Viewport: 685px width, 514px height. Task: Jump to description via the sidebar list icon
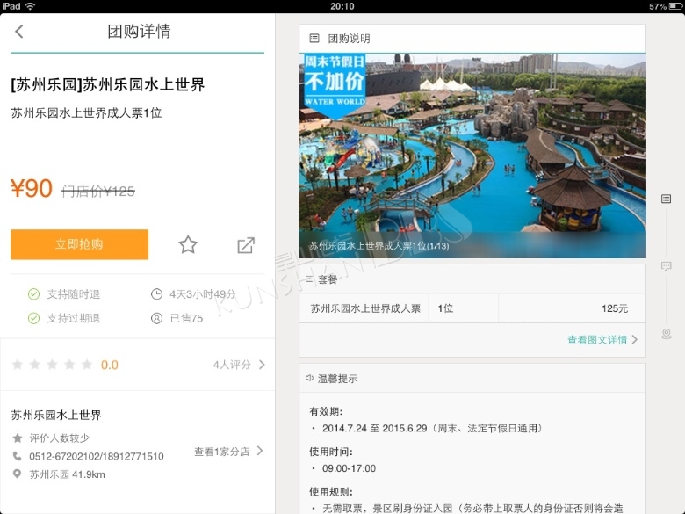click(666, 199)
